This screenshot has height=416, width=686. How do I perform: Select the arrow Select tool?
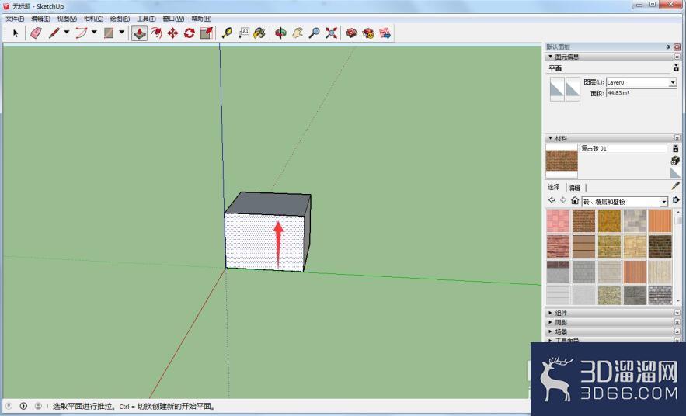tap(16, 33)
